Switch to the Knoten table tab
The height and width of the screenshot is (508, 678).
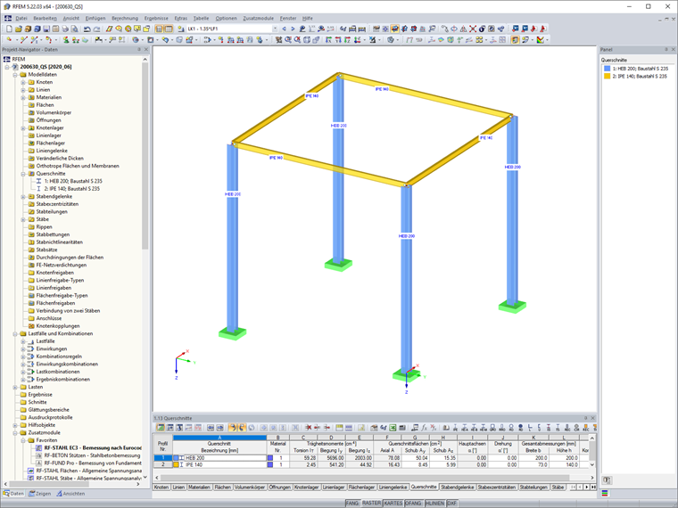pyautogui.click(x=161, y=488)
